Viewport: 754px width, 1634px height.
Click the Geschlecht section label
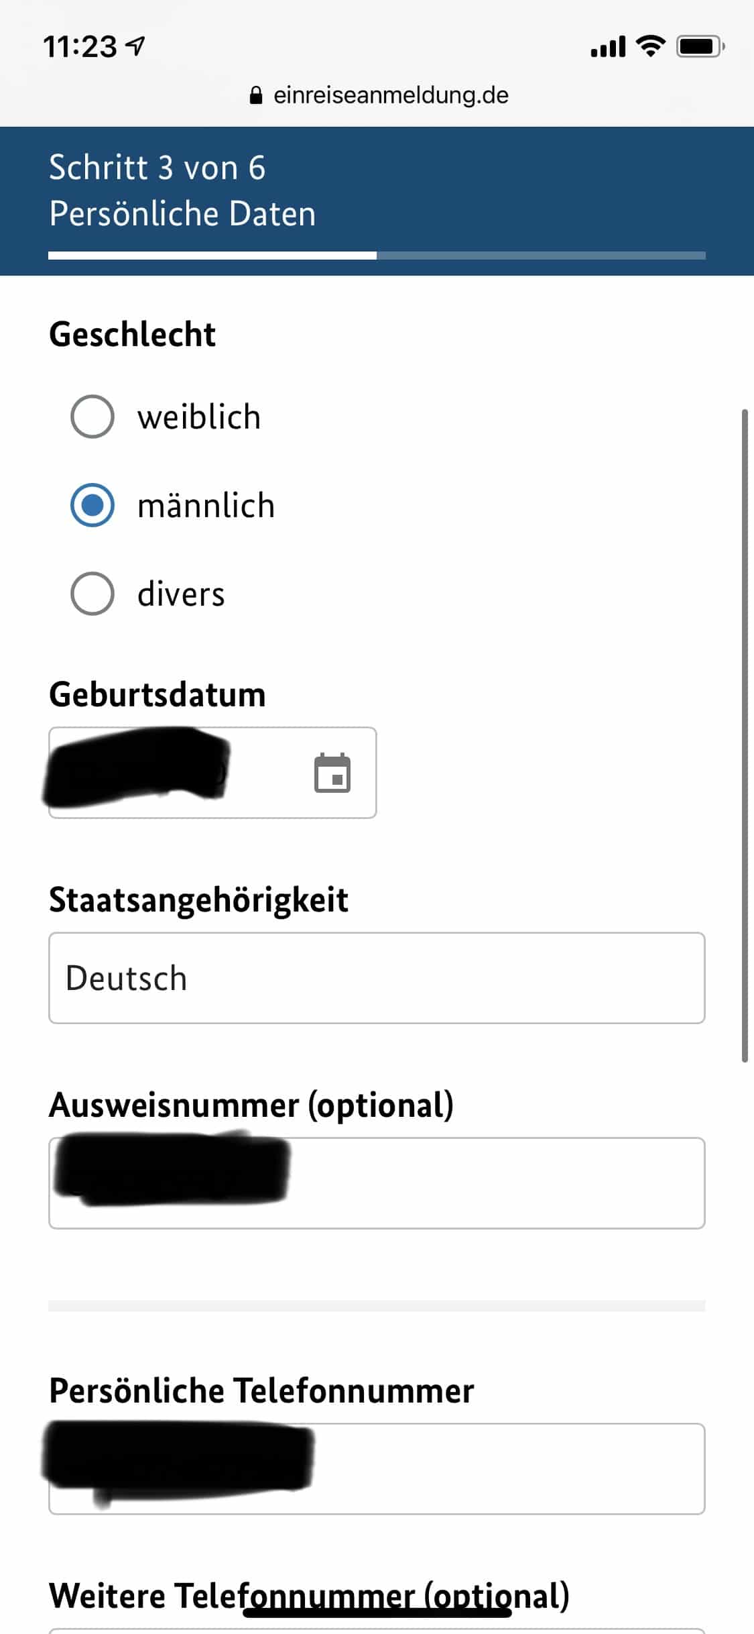[131, 333]
